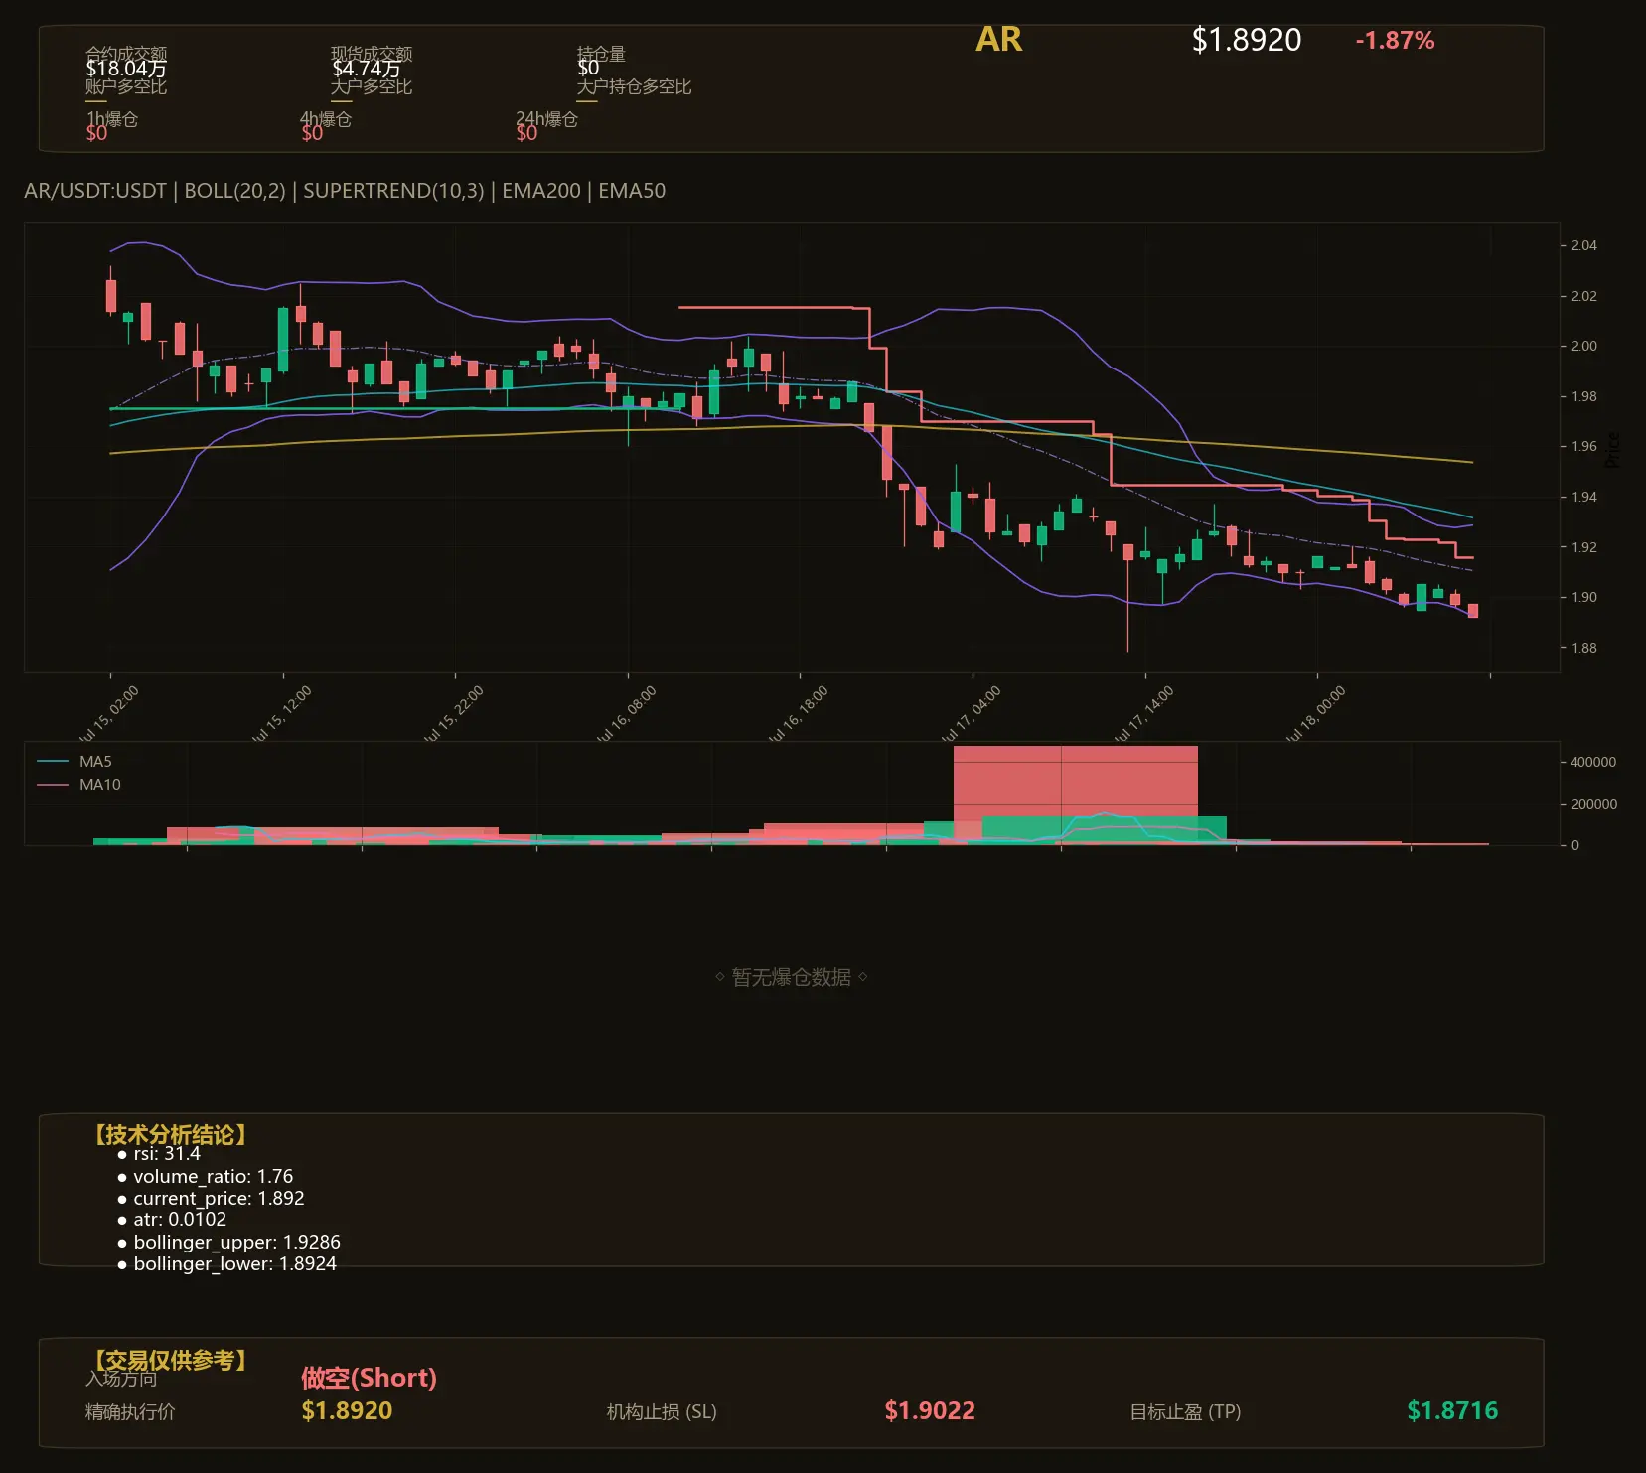Click the 2.04 price axis tick

tap(1584, 245)
